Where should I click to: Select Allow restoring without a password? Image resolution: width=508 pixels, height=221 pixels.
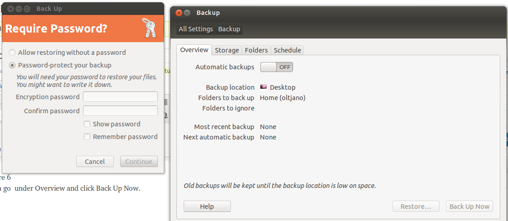[x=12, y=53]
